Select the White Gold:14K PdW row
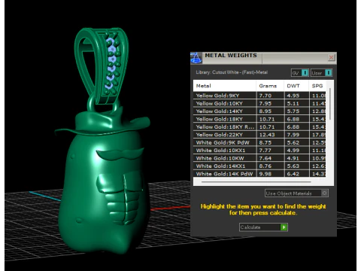Viewport: 361px width, 271px height. [x=259, y=174]
